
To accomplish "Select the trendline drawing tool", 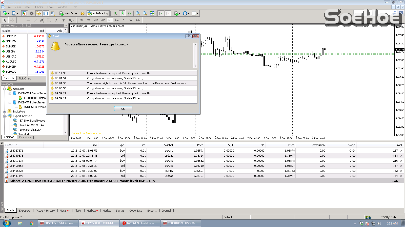I will click(x=35, y=20).
